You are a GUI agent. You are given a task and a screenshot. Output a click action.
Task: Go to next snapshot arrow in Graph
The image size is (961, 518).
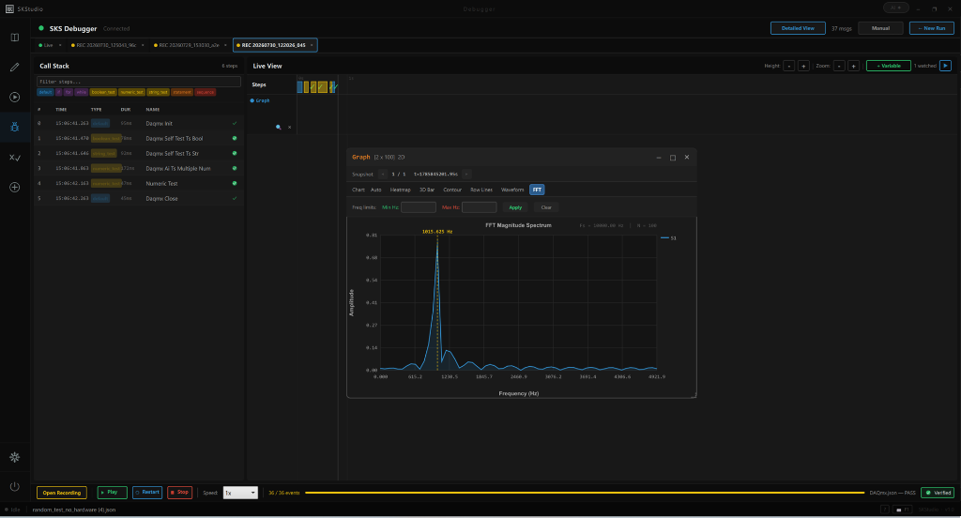466,175
